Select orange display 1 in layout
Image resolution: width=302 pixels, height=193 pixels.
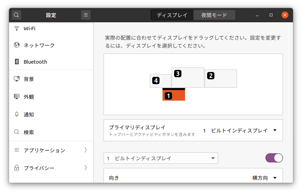coord(174,95)
